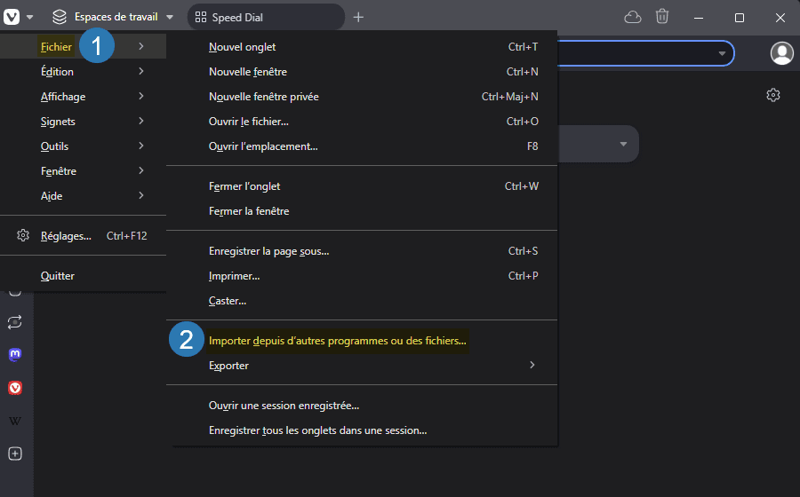The width and height of the screenshot is (800, 497).
Task: Expand the chevron beside Exporter
Action: tap(532, 365)
